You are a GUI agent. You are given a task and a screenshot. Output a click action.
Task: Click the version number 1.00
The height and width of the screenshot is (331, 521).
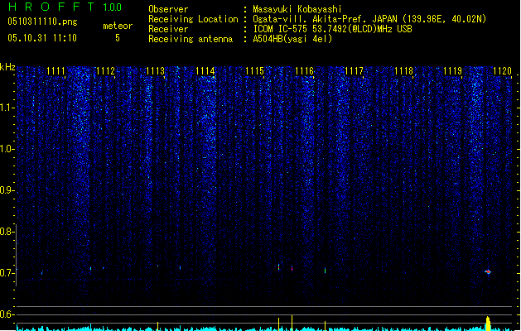click(113, 7)
